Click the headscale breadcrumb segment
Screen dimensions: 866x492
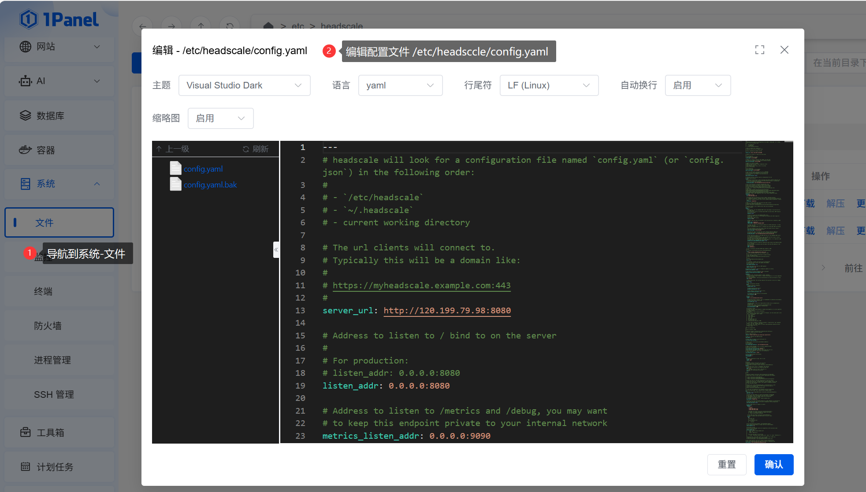click(x=342, y=26)
